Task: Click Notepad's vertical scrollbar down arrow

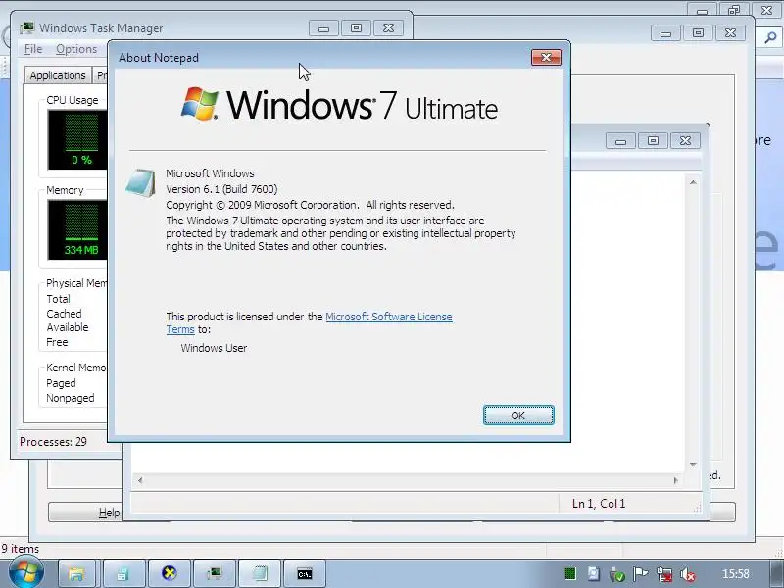Action: (693, 465)
